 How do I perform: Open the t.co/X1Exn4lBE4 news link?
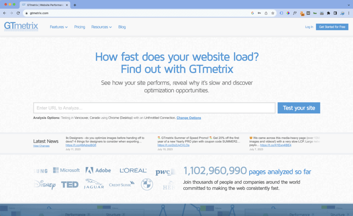point(276,145)
